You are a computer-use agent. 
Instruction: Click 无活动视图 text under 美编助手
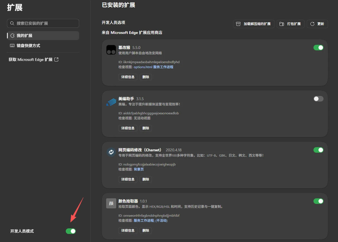click(142, 118)
